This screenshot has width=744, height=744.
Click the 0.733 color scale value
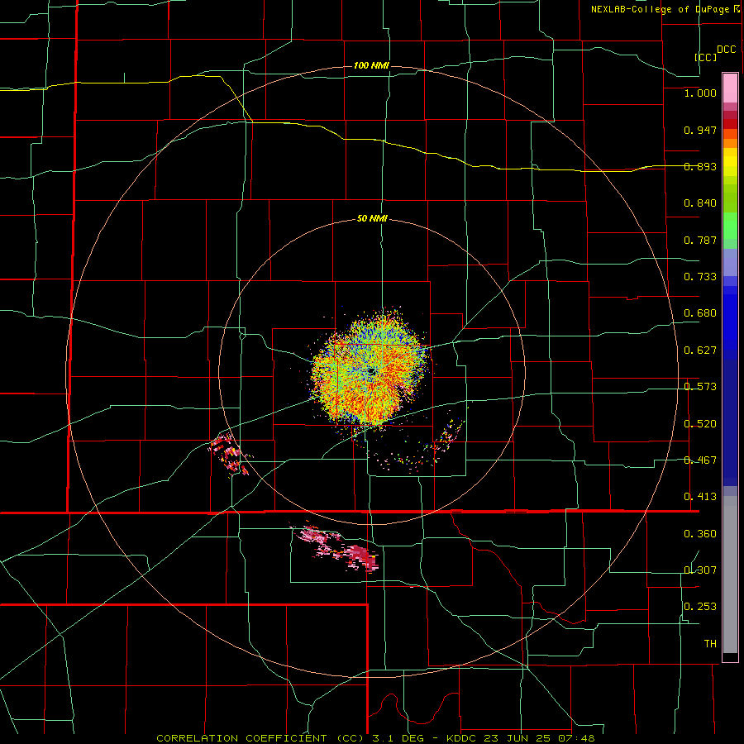click(x=700, y=277)
